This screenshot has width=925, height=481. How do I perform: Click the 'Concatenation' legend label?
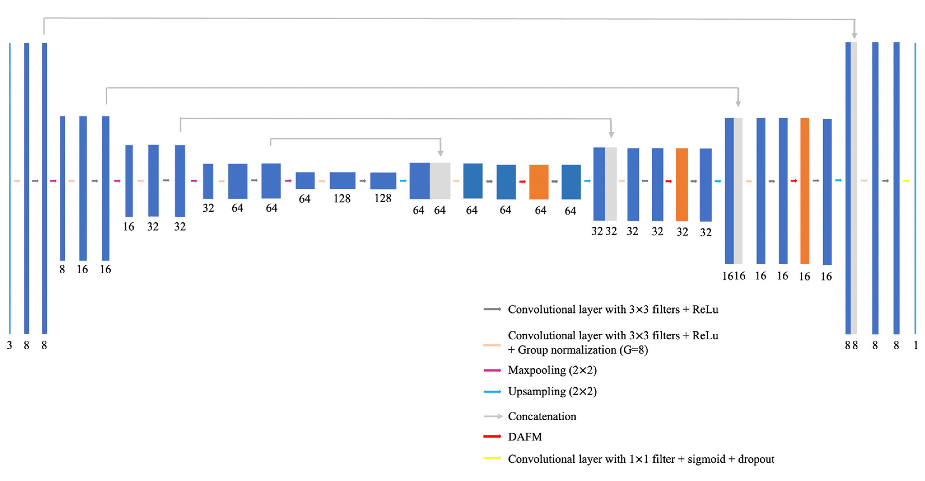click(542, 416)
